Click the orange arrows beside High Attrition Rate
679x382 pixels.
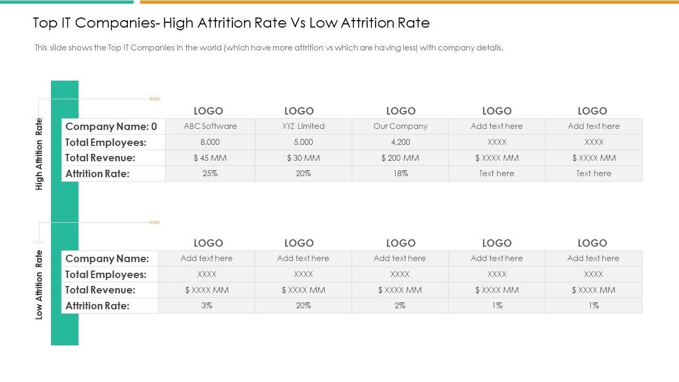tap(154, 99)
